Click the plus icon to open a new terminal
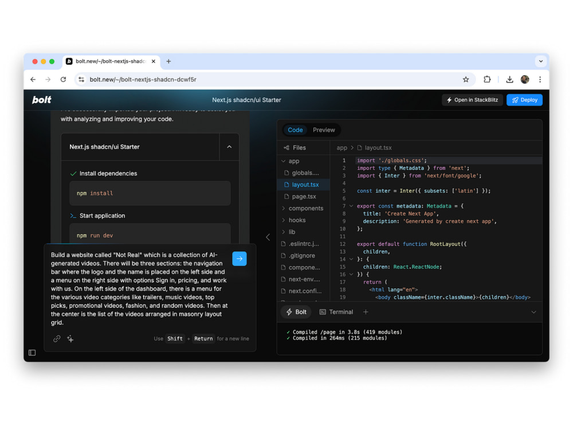Screen dimensions: 573x430 click(366, 312)
